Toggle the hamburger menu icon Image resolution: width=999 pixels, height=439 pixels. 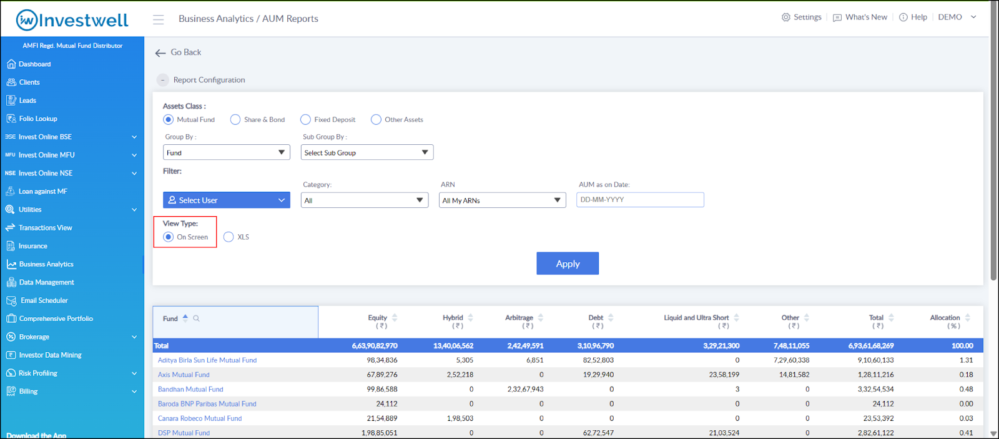point(159,19)
